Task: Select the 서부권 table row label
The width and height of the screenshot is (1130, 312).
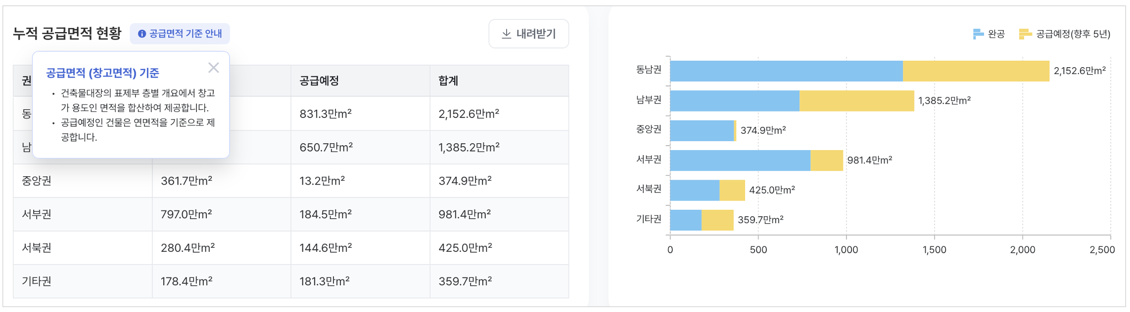Action: click(37, 214)
